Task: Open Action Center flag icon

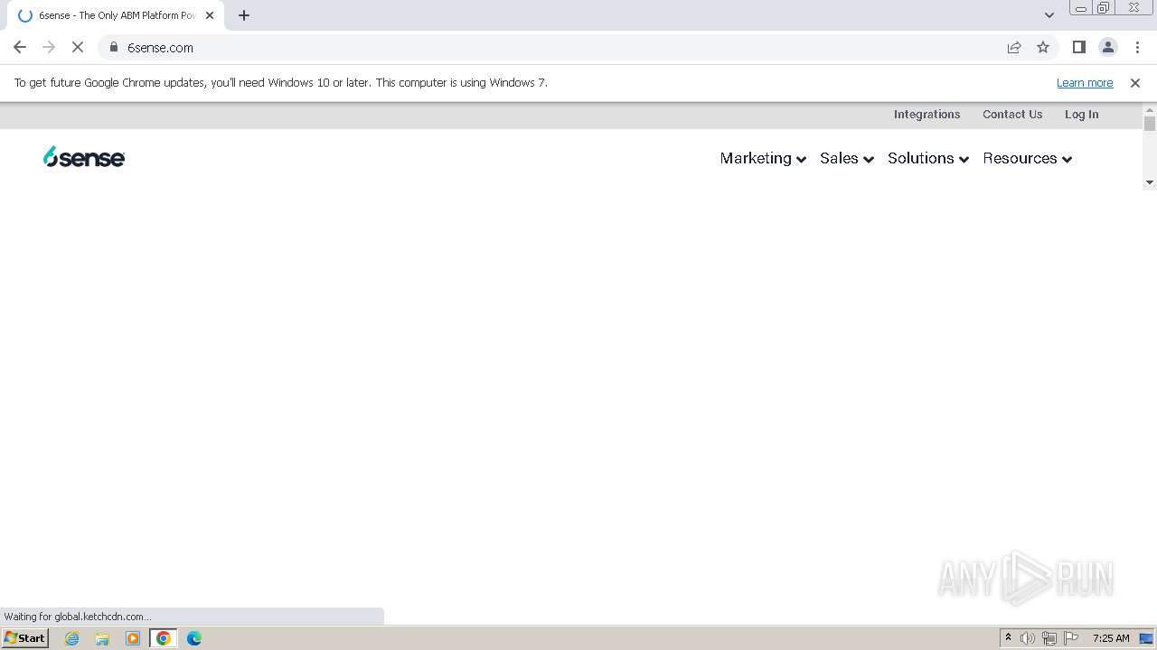Action: [1071, 638]
